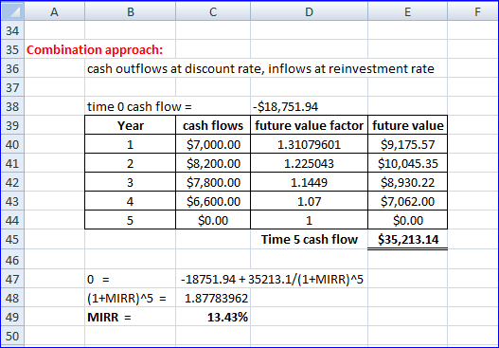Select column A header
499x348 pixels.
coord(54,11)
